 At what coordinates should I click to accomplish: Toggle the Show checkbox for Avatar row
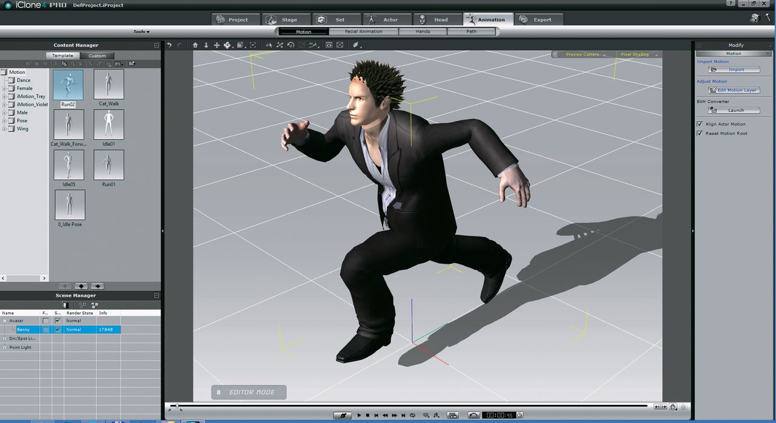pyautogui.click(x=58, y=321)
